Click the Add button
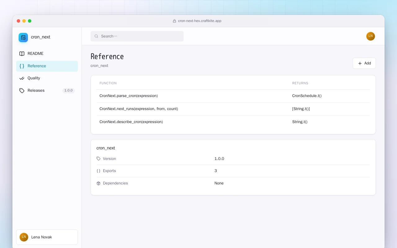 pos(364,63)
